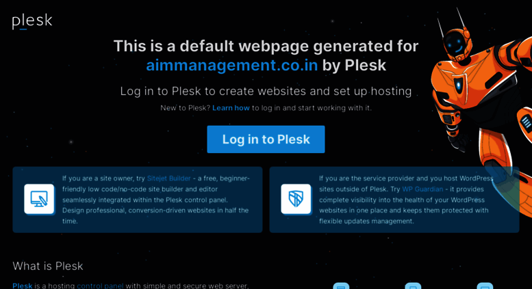
Task: Click the last light-blue icon at page bottom
Action: 485,286
